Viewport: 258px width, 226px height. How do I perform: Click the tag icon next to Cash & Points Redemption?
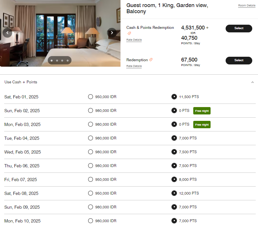click(x=129, y=33)
